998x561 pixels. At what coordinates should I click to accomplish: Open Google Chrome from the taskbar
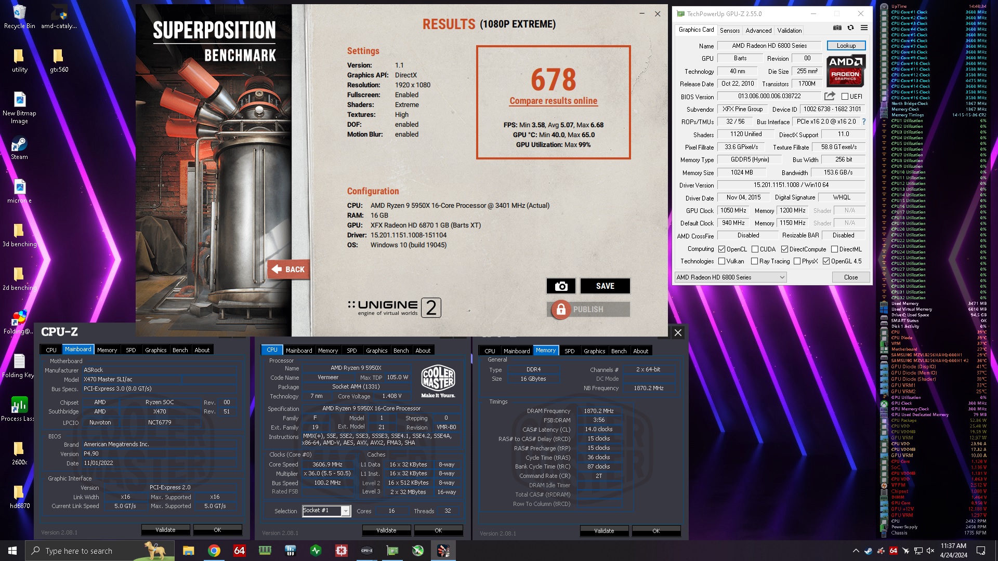pyautogui.click(x=214, y=551)
